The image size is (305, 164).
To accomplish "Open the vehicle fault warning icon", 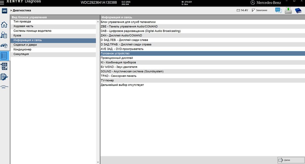I will [x=4, y=46].
